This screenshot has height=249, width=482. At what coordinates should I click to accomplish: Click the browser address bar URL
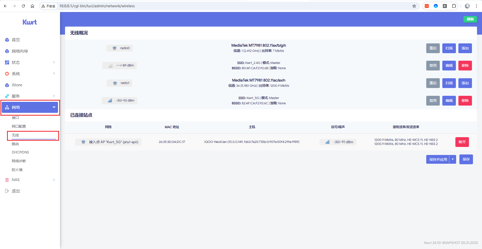[x=97, y=6]
